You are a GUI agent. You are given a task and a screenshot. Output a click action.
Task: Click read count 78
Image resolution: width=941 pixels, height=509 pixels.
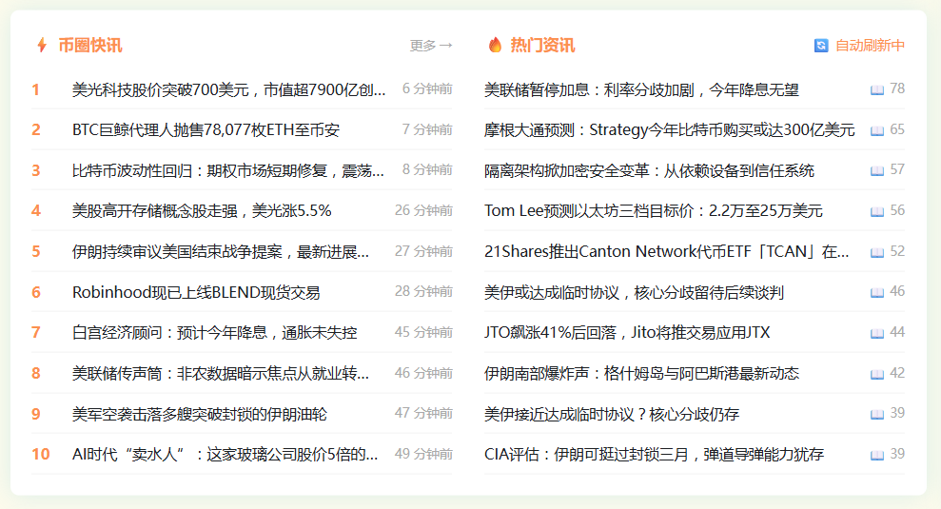click(x=897, y=88)
